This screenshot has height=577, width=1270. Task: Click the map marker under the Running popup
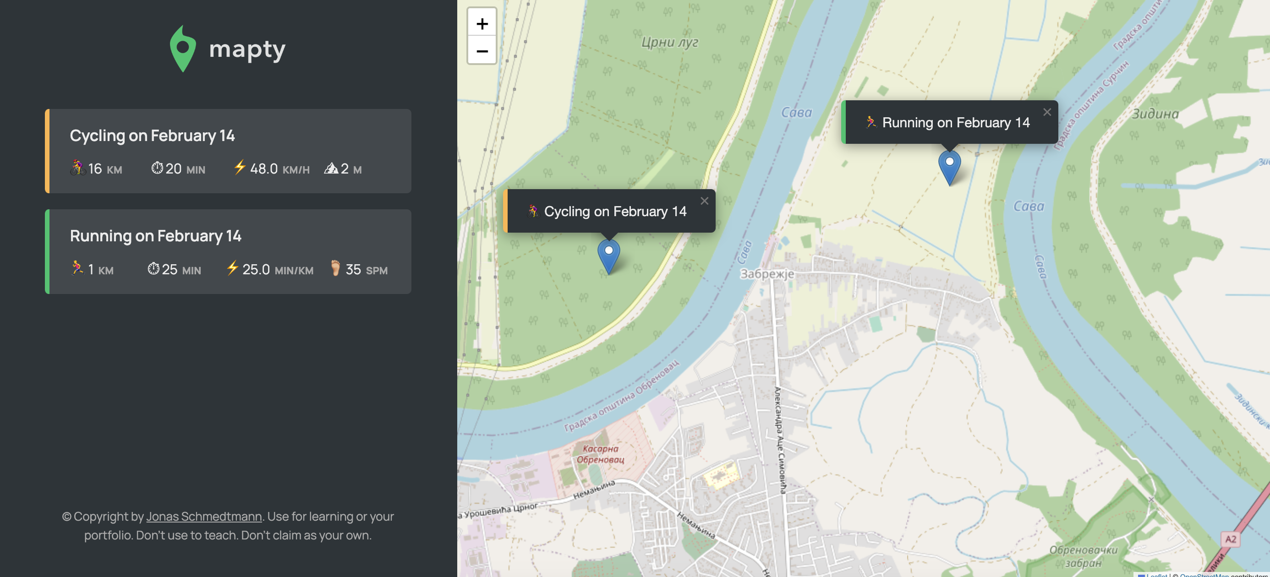[949, 168]
